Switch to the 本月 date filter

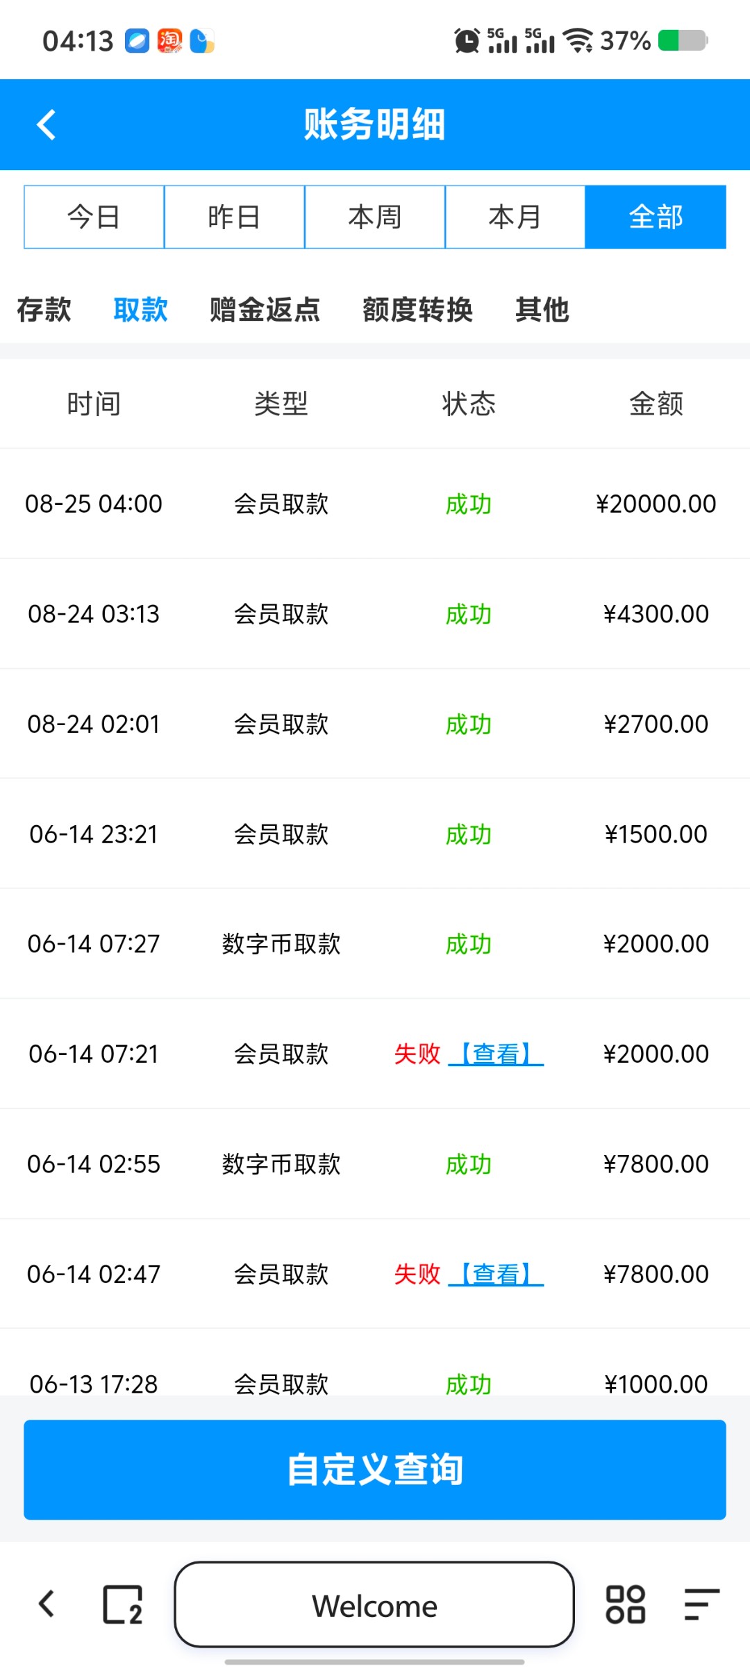(x=515, y=217)
